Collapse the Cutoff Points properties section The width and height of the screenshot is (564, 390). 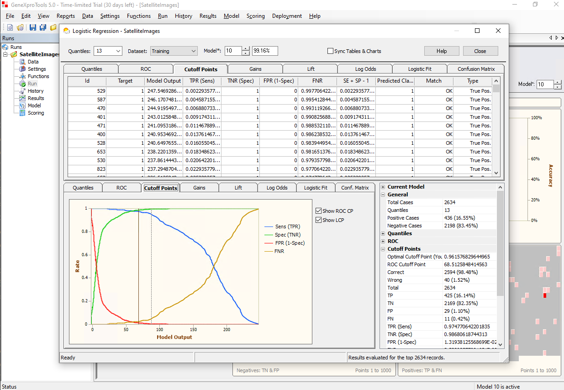[383, 249]
